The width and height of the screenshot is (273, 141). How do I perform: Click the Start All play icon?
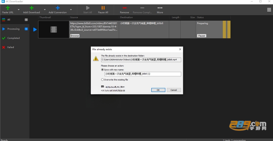point(88,8)
